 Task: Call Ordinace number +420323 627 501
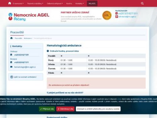coord(21,55)
